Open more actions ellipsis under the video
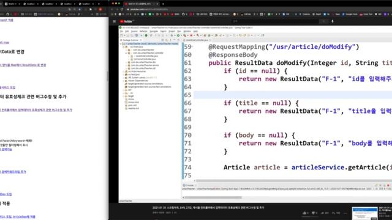This screenshot has width=392, height=220. coord(345,213)
